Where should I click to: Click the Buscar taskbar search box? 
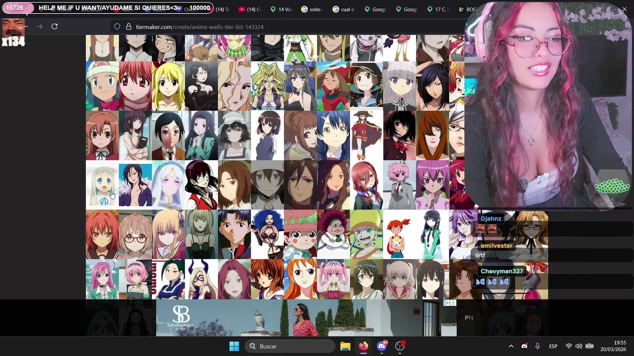click(290, 346)
